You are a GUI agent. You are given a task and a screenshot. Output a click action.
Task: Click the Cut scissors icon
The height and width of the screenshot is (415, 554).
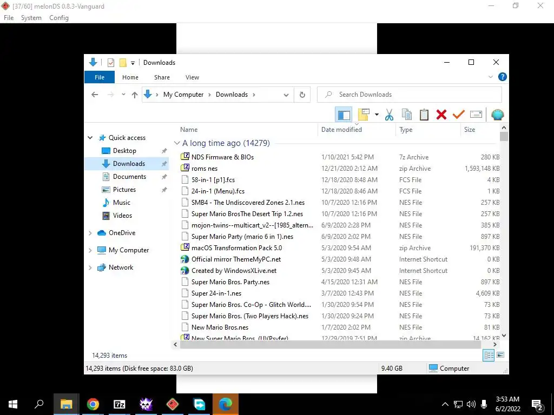(x=389, y=115)
